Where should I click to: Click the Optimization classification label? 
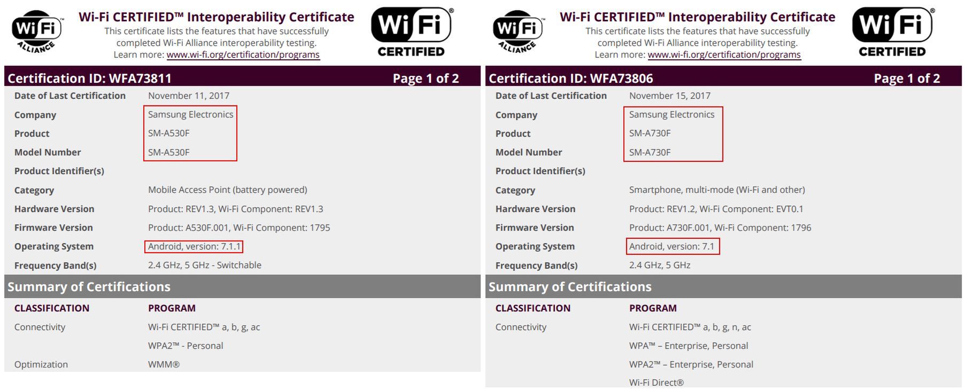(41, 364)
